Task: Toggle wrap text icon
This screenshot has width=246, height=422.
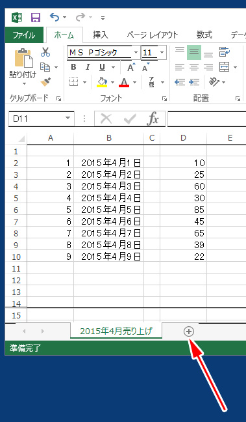Action: pyautogui.click(x=224, y=52)
